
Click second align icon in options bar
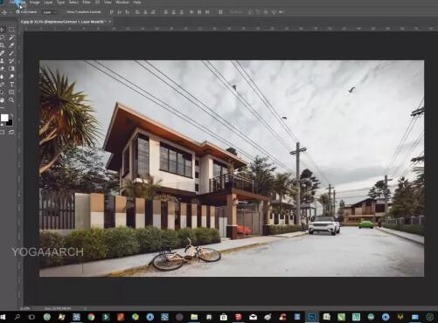(120, 12)
